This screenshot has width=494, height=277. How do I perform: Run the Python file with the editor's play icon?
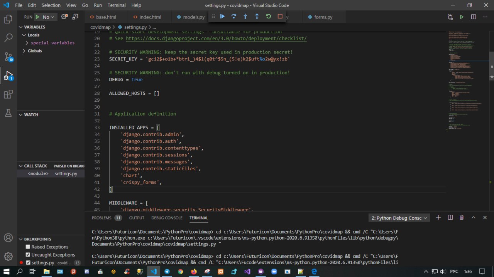462,17
